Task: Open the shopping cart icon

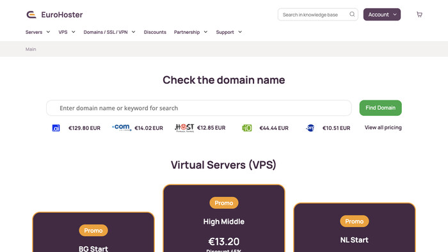Action: click(x=419, y=15)
